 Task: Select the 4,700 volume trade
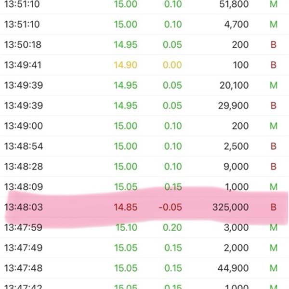pyautogui.click(x=236, y=25)
